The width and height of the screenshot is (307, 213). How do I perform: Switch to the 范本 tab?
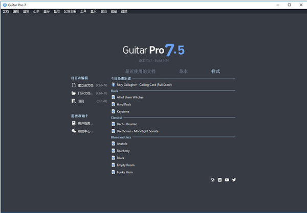pos(183,72)
